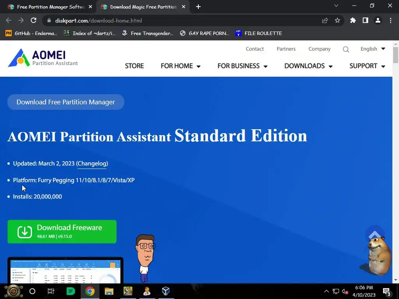Open the Changelog link
Screen dimensions: 399x299
point(92,164)
